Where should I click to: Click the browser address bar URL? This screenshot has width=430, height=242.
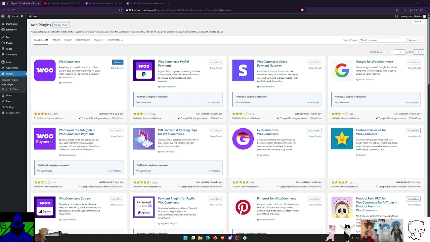point(187,10)
